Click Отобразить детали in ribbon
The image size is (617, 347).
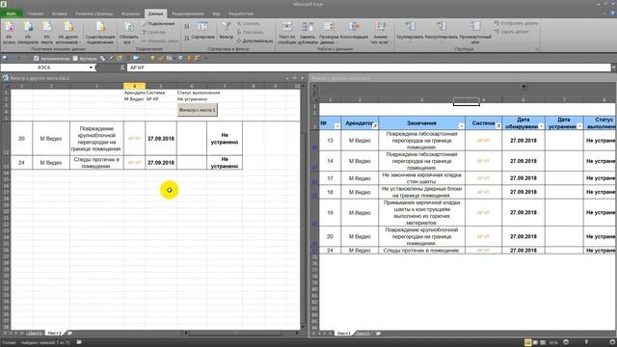516,23
